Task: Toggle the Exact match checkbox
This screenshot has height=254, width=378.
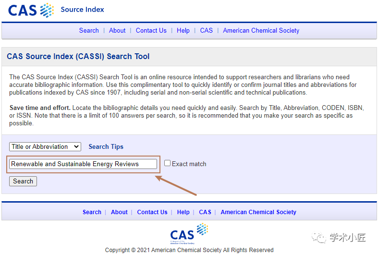Action: point(167,163)
